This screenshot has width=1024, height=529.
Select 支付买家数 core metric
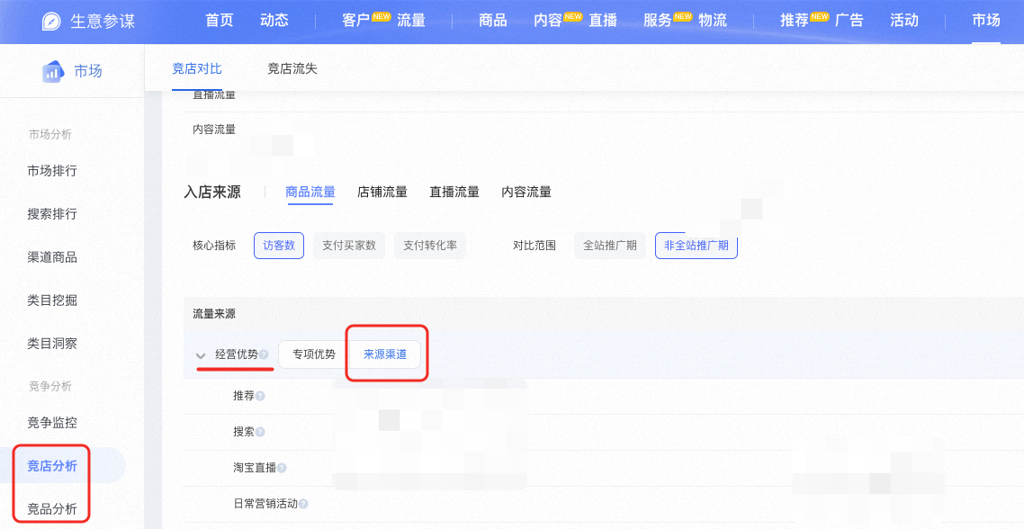click(349, 246)
